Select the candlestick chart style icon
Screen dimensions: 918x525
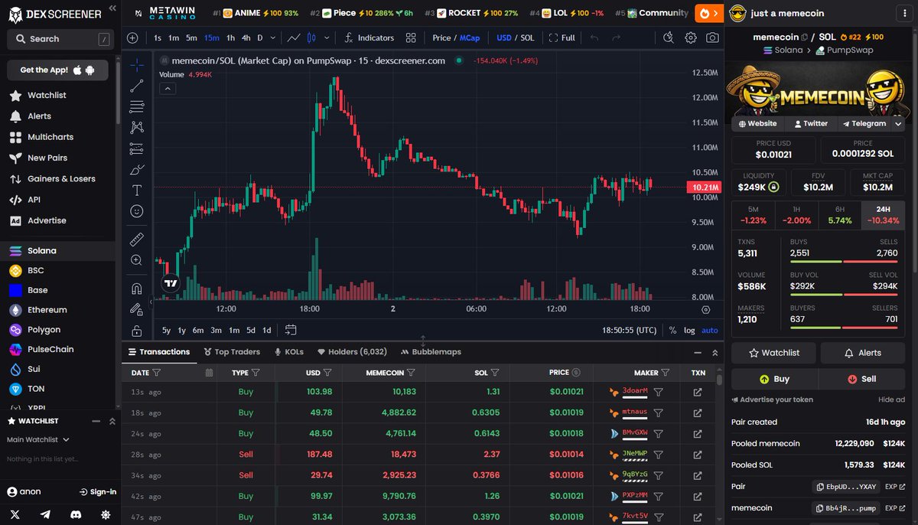coord(311,37)
